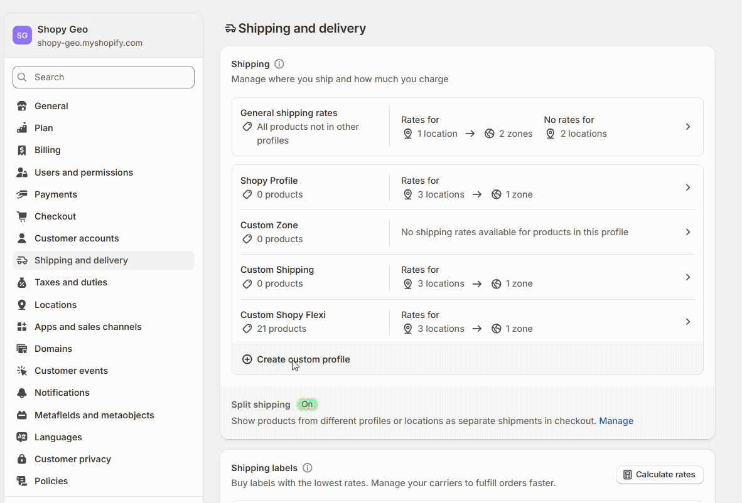The height and width of the screenshot is (503, 742).
Task: Select Shipping and delivery in sidebar
Action: (x=104, y=260)
